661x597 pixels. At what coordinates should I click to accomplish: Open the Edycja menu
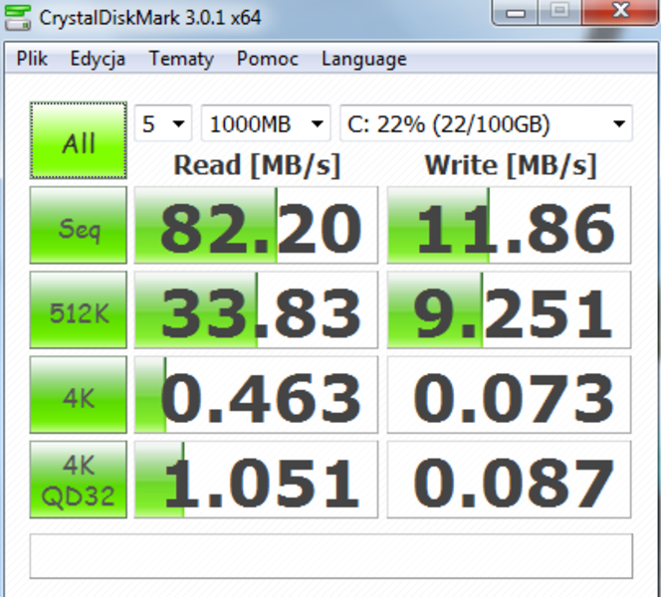(98, 58)
